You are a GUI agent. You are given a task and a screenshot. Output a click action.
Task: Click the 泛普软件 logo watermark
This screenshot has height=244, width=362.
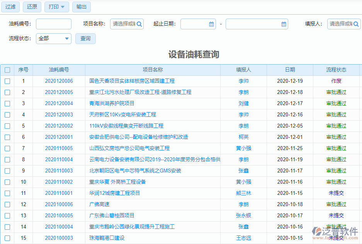coord(335,232)
